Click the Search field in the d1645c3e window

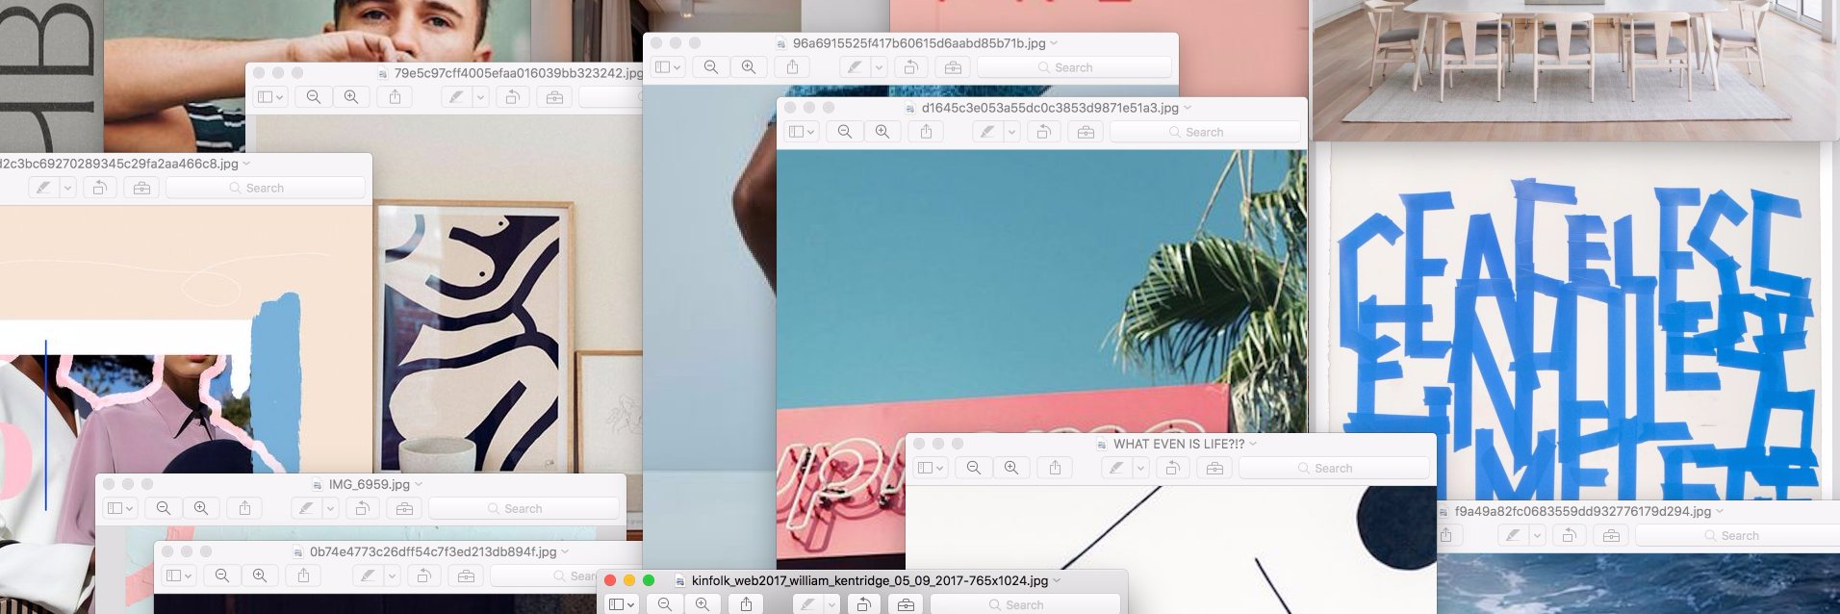1205,132
